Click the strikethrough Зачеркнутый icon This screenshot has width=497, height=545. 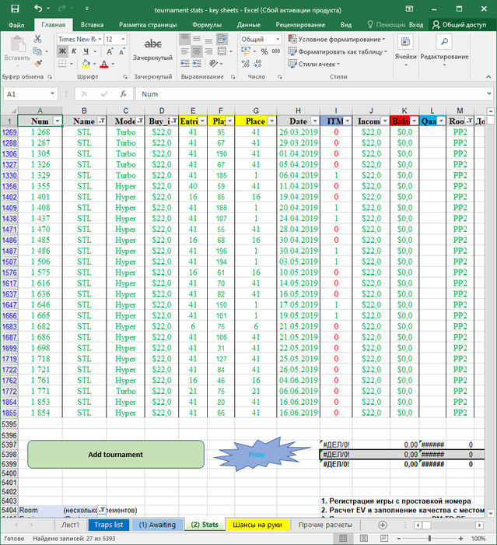pos(152,44)
